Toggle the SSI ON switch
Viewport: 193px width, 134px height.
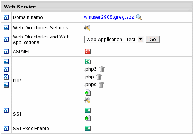[x=88, y=110]
